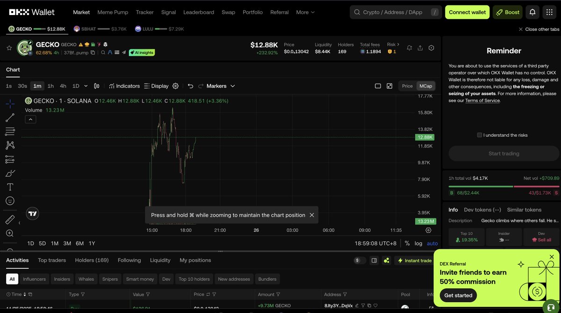Undo the last chart action
Viewport: 561px width, 313px height.
tap(190, 86)
